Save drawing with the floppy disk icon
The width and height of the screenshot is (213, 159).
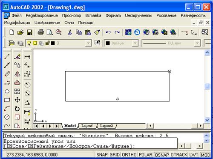[x=29, y=32]
